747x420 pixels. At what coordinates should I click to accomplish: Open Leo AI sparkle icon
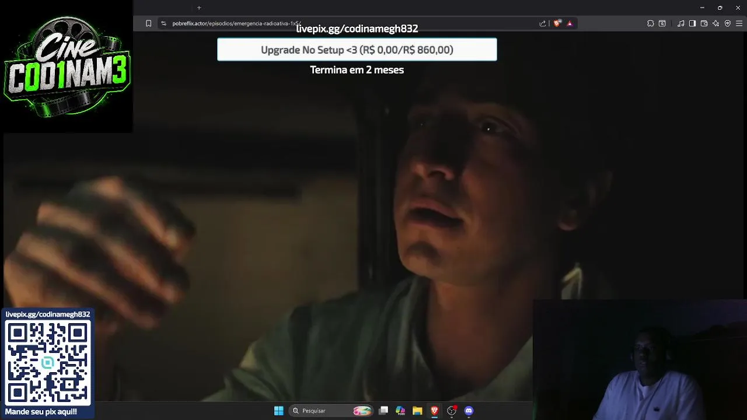coord(716,23)
